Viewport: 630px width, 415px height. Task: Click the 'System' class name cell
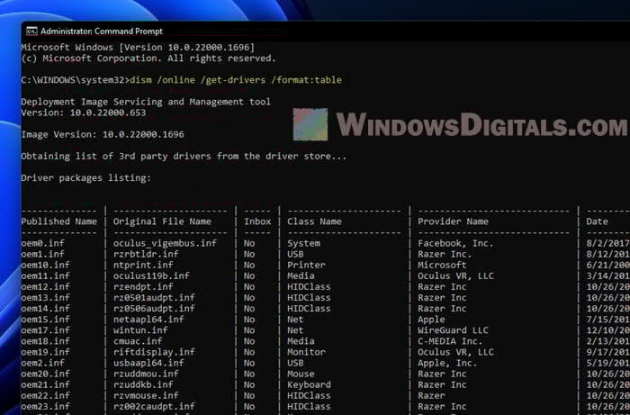click(303, 243)
